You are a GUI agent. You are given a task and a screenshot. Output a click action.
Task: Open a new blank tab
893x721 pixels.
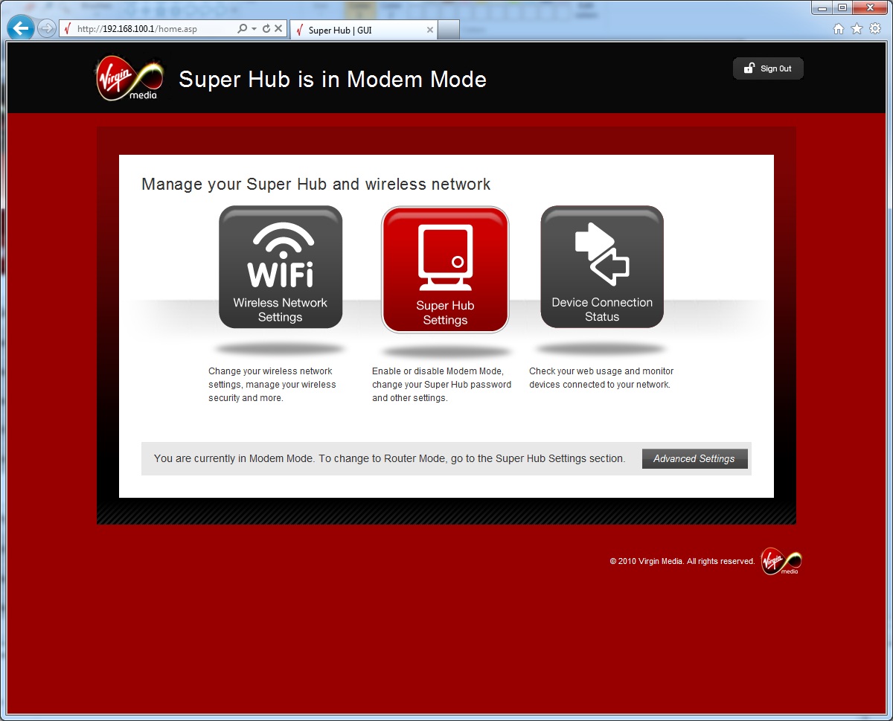(x=449, y=30)
